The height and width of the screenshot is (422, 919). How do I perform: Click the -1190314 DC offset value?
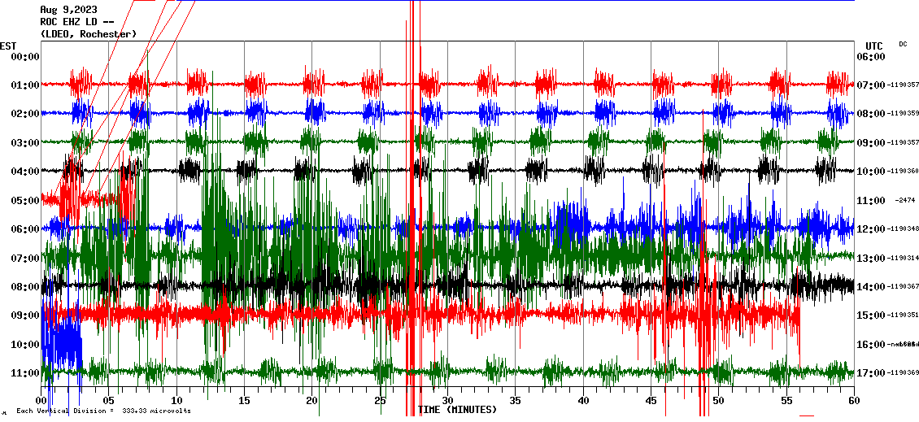click(904, 259)
